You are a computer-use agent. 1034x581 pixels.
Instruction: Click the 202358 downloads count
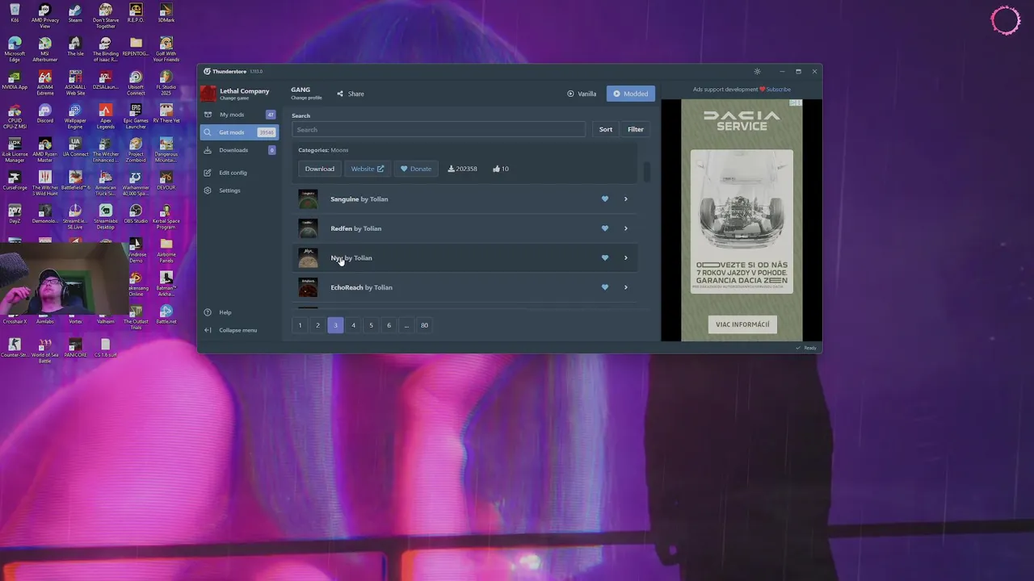click(x=463, y=169)
